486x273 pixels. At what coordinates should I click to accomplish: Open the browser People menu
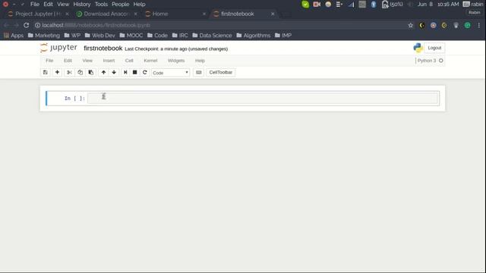click(x=120, y=5)
